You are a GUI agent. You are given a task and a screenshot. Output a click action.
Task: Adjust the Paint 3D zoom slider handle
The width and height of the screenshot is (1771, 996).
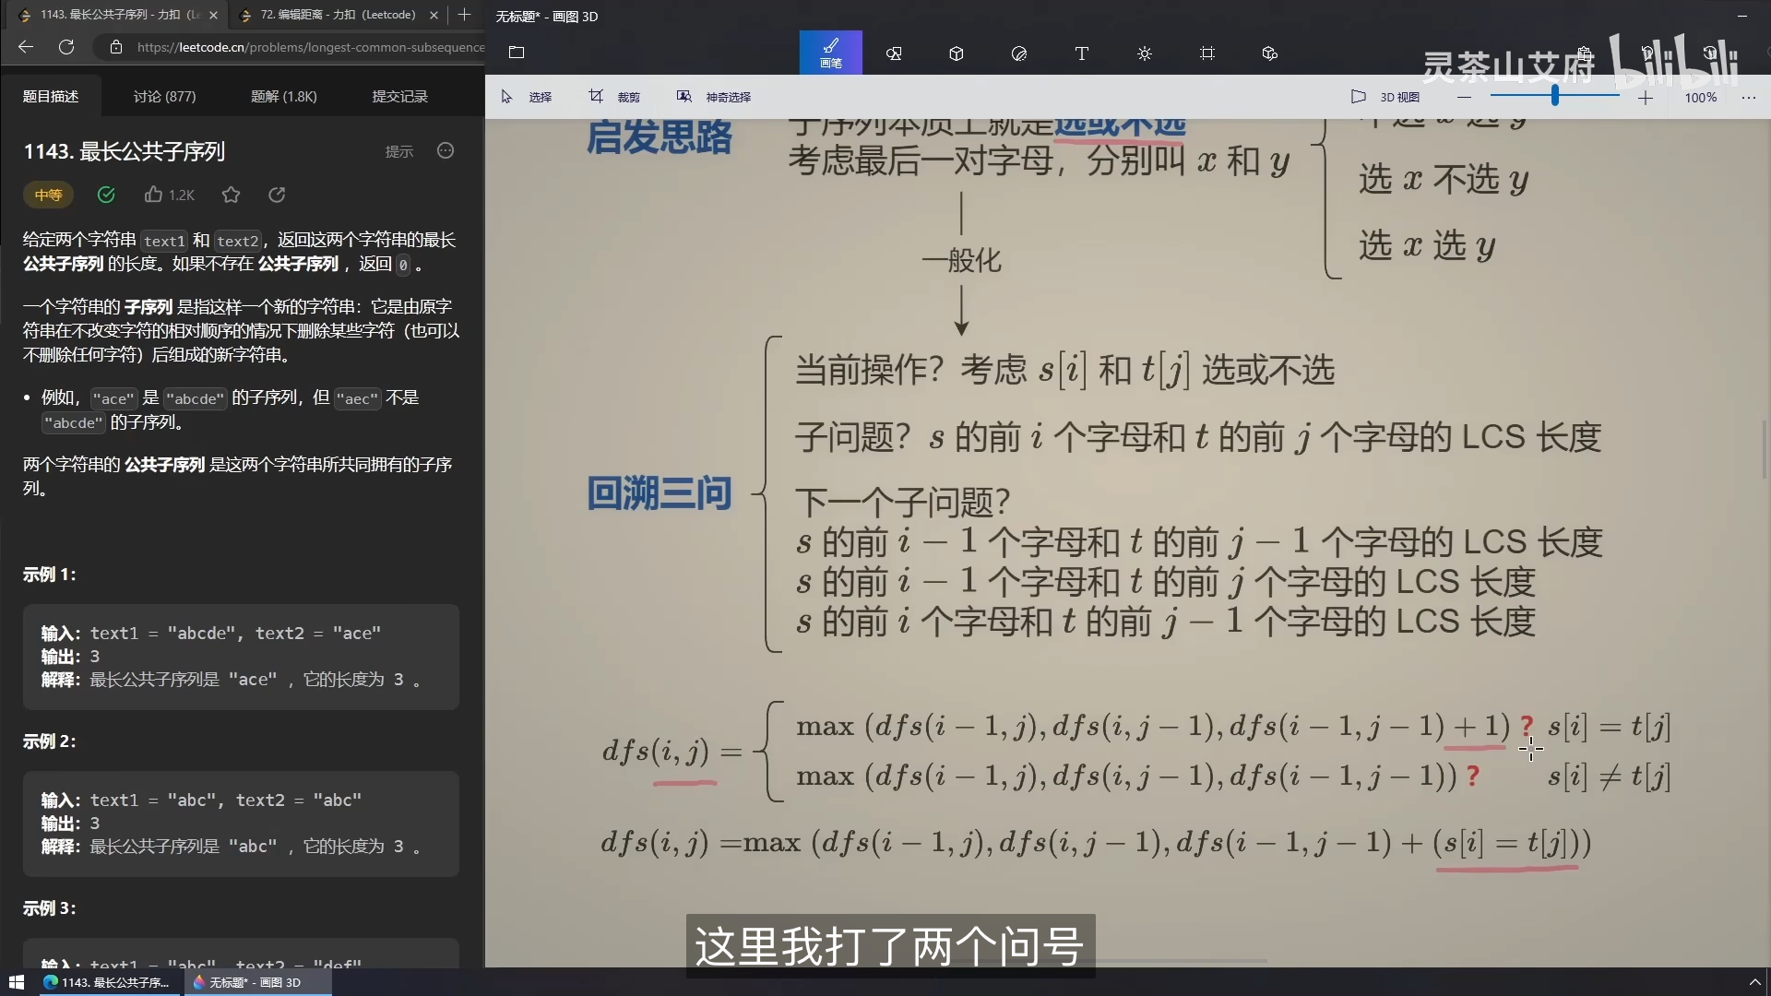[1555, 96]
